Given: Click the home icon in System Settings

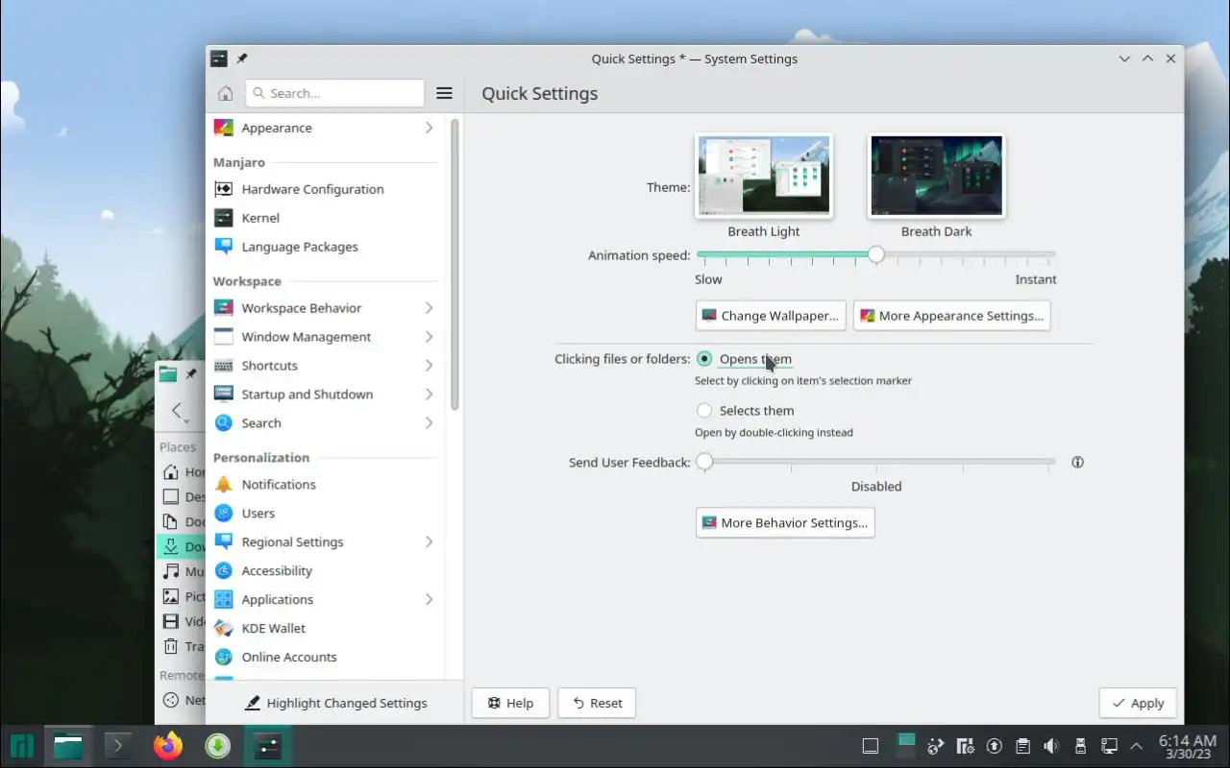Looking at the screenshot, I should pyautogui.click(x=225, y=93).
